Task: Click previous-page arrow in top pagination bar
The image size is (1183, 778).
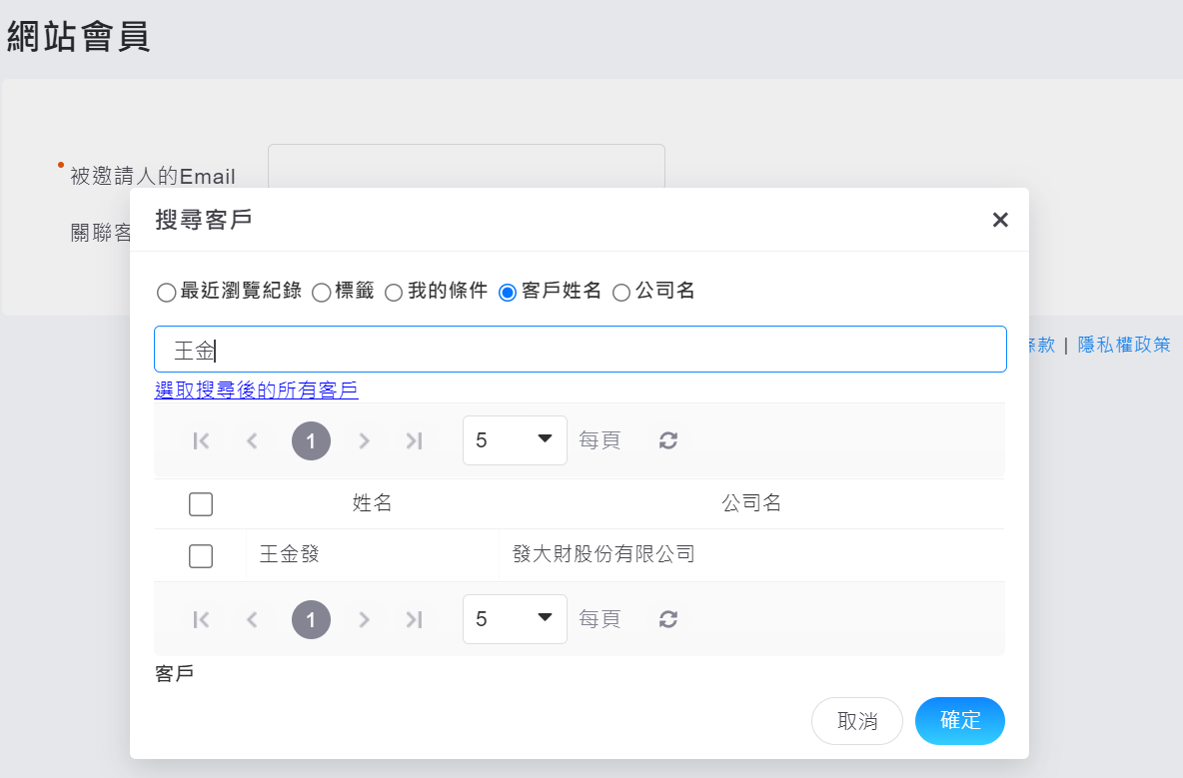Action: (x=252, y=440)
